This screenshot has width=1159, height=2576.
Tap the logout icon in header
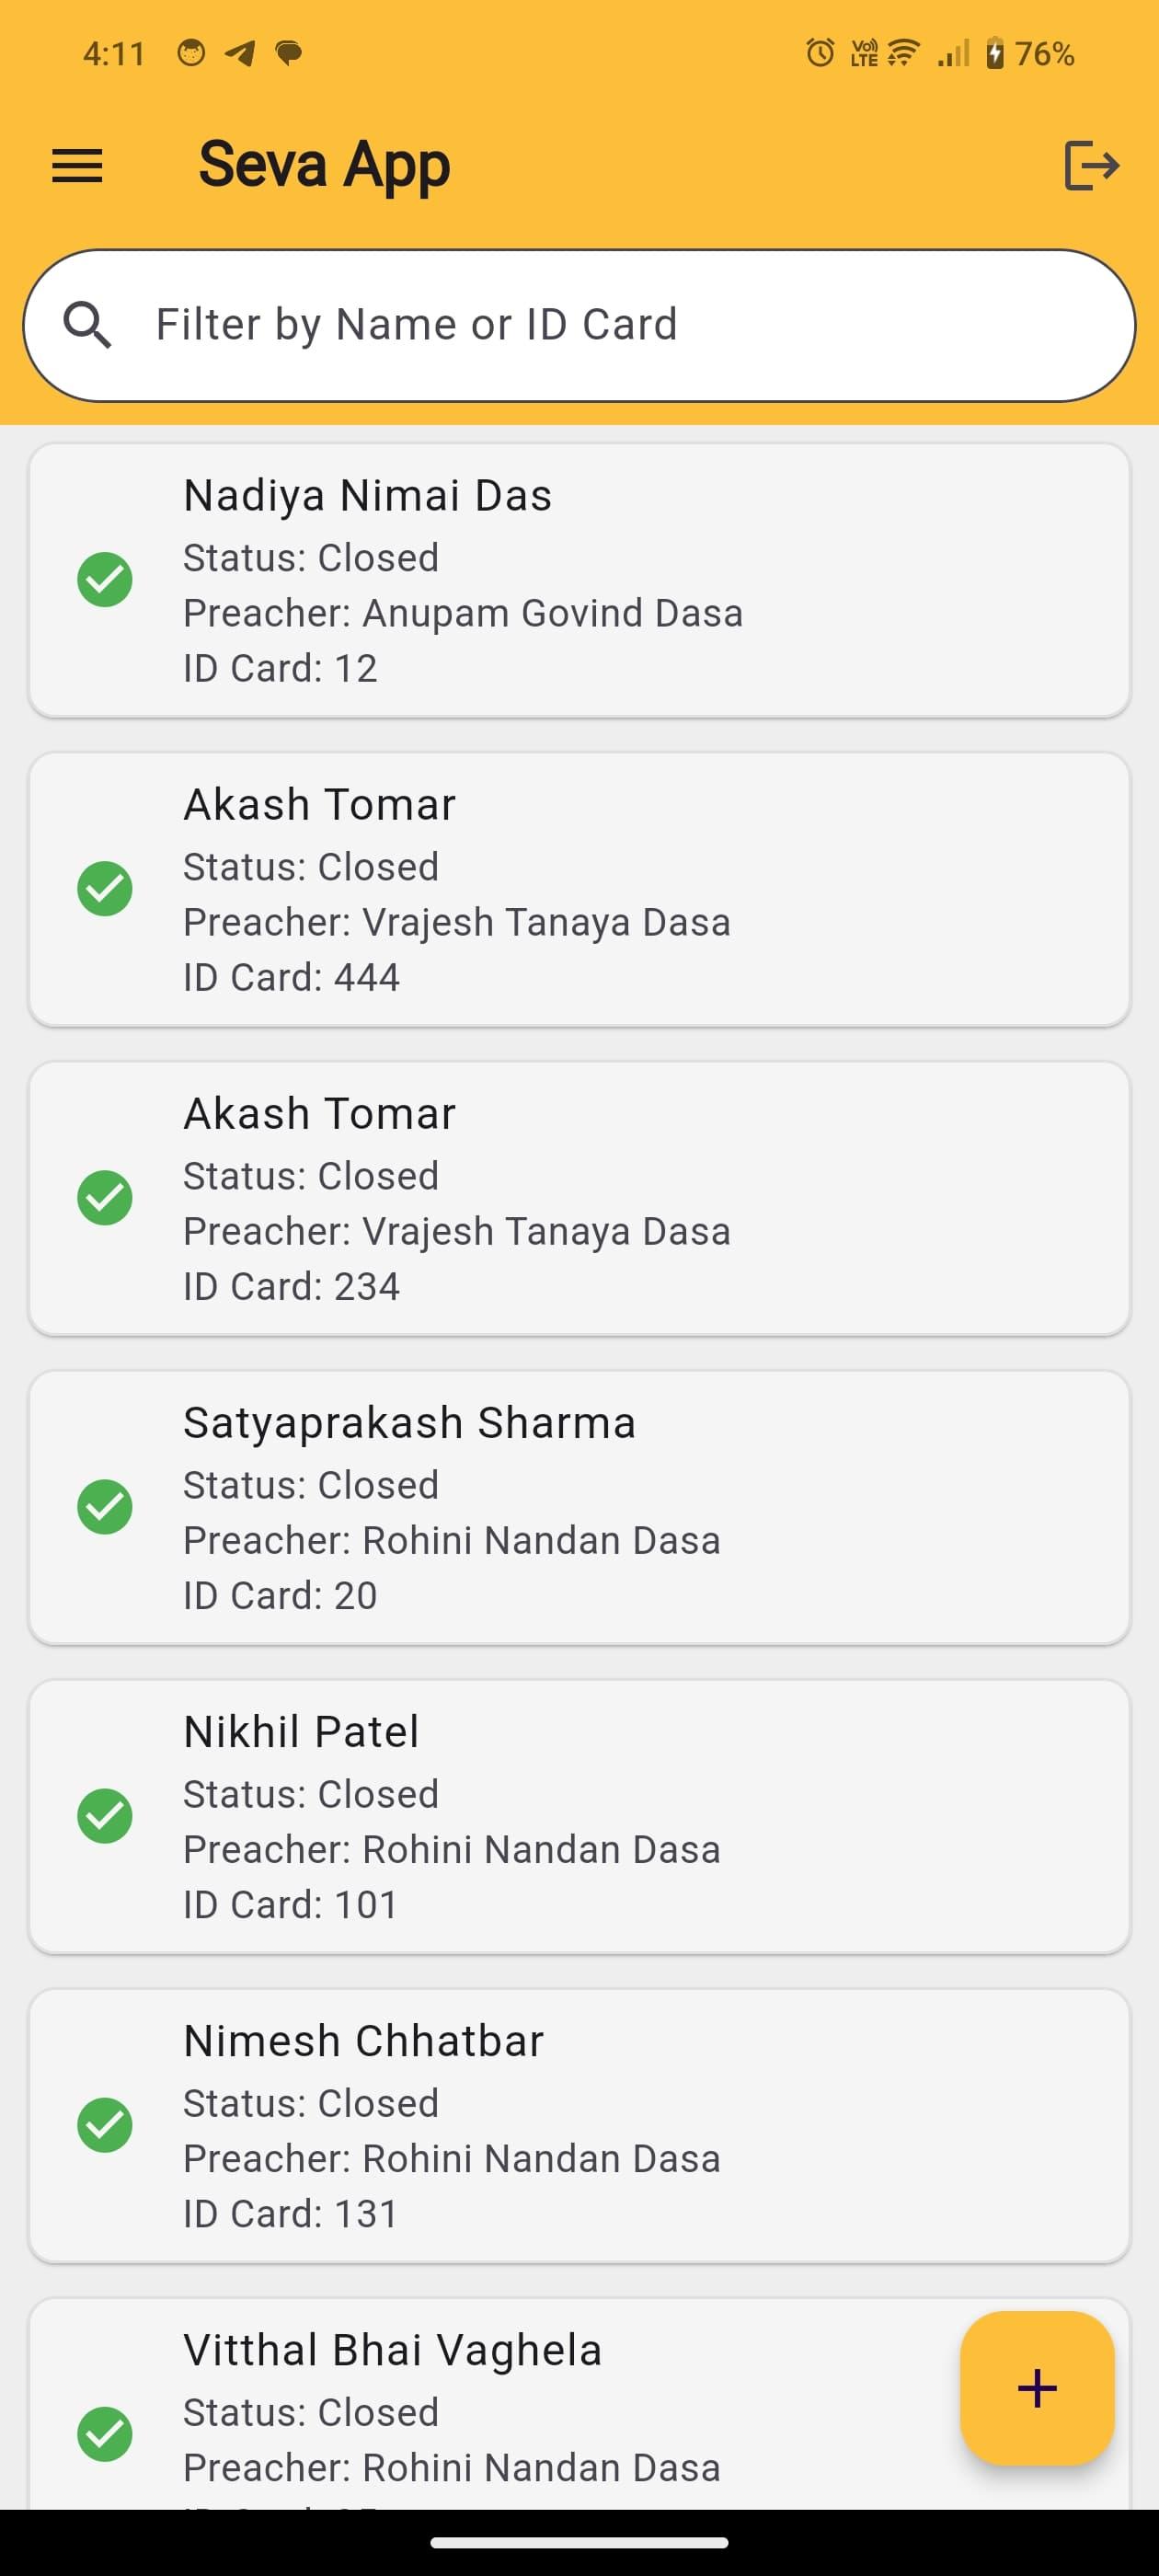tap(1091, 165)
